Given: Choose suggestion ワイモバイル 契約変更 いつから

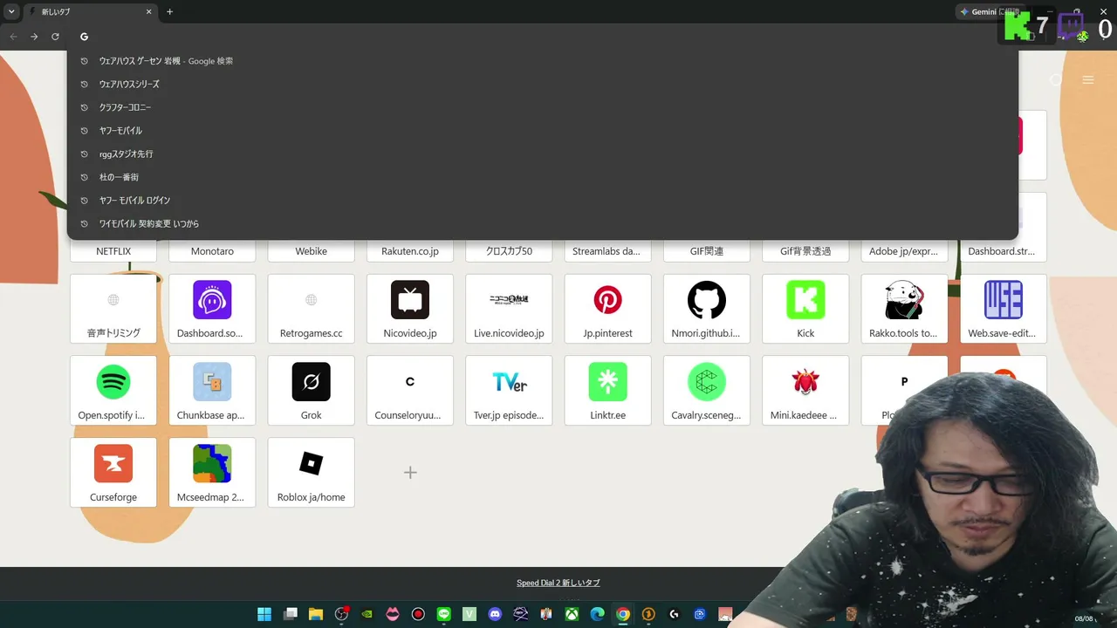Looking at the screenshot, I should click(543, 224).
